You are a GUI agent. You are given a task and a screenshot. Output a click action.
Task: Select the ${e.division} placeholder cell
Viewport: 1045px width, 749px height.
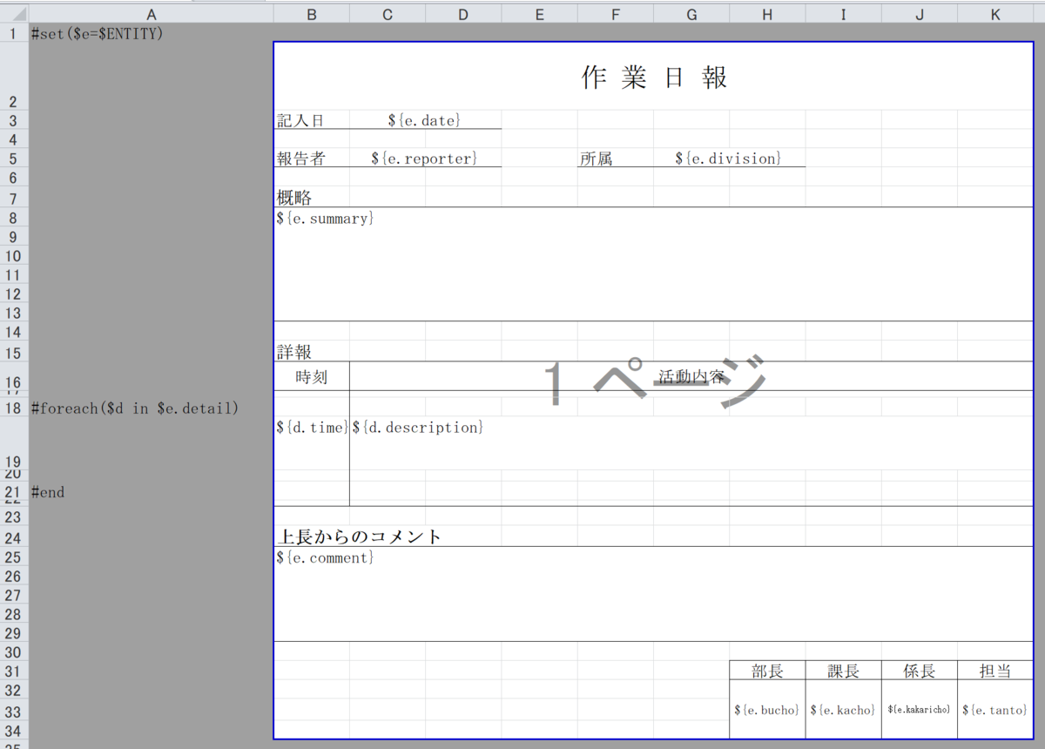tap(728, 158)
